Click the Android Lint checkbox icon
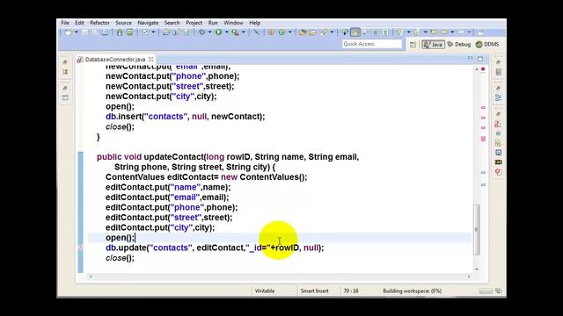 [x=145, y=32]
